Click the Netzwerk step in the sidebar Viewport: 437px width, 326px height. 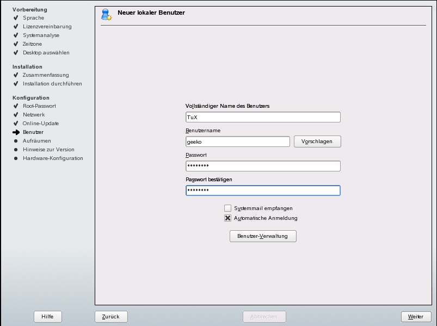point(34,115)
